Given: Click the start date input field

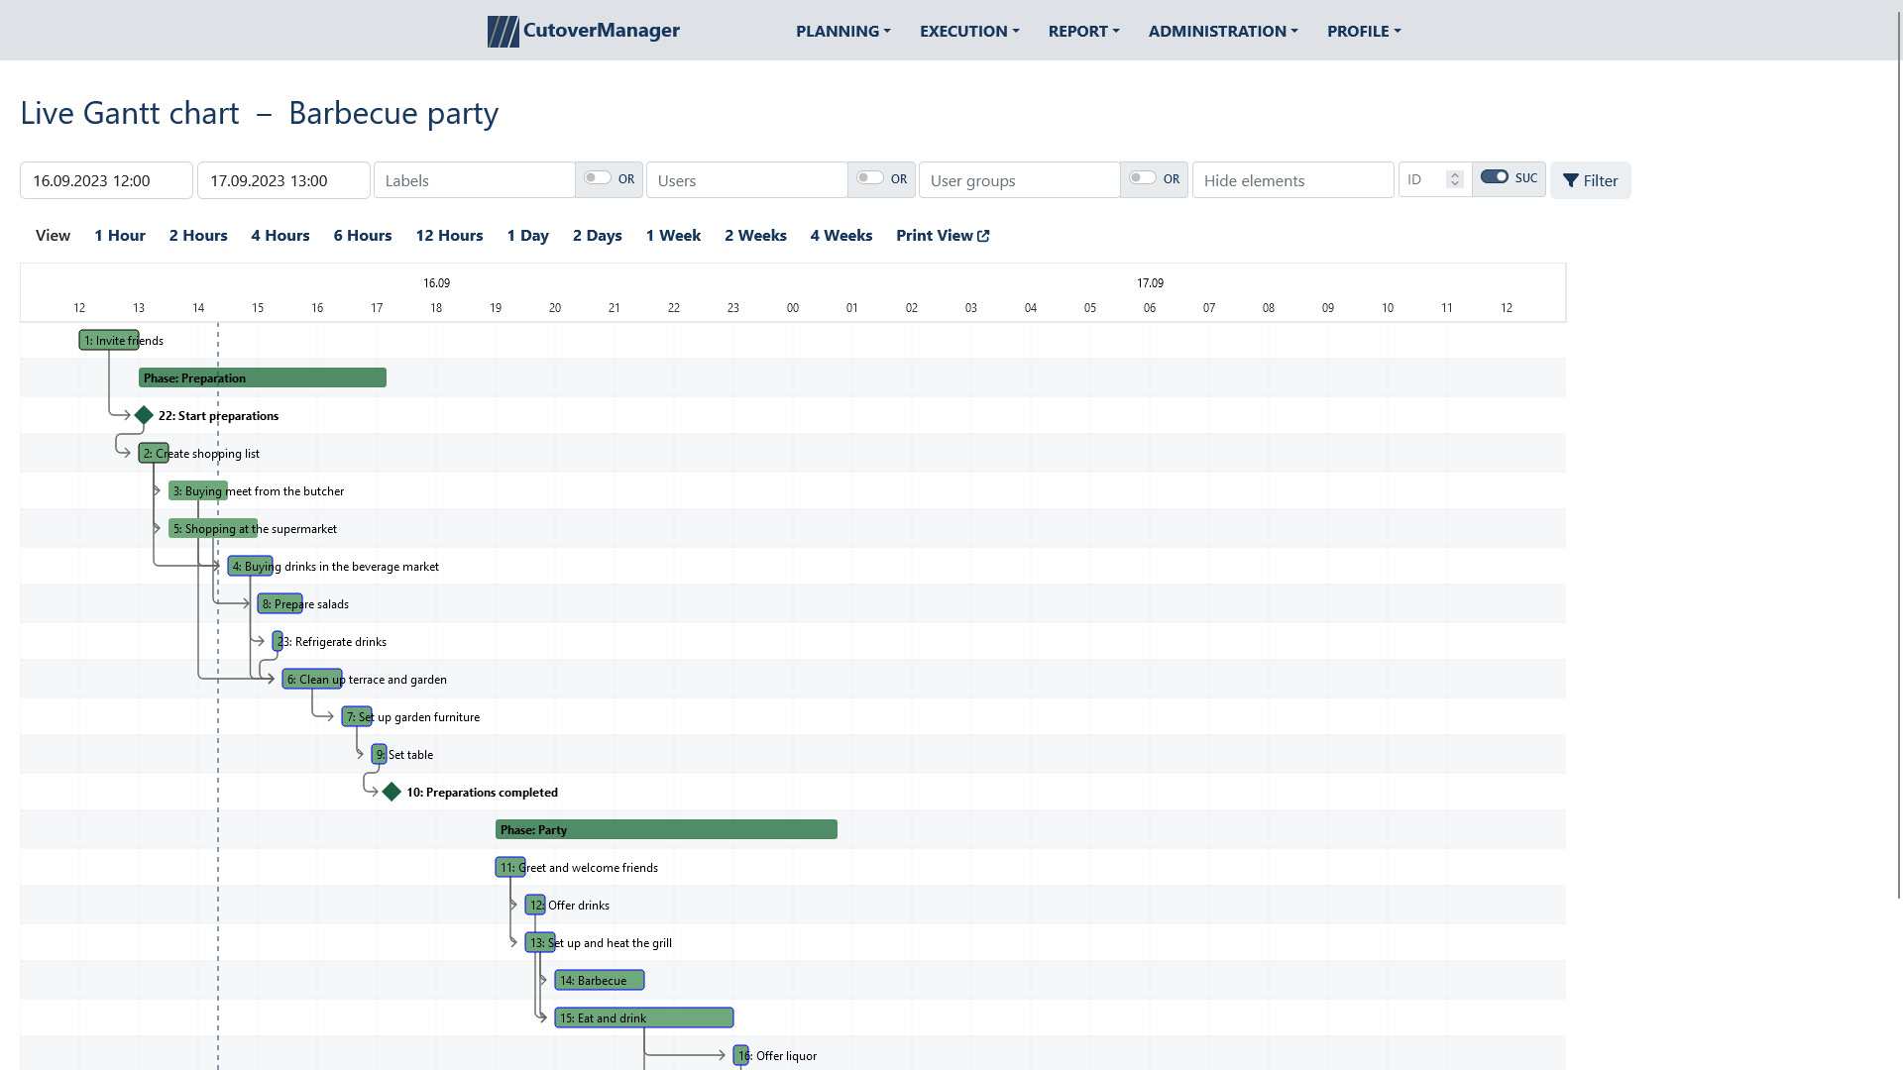Looking at the screenshot, I should coord(106,180).
